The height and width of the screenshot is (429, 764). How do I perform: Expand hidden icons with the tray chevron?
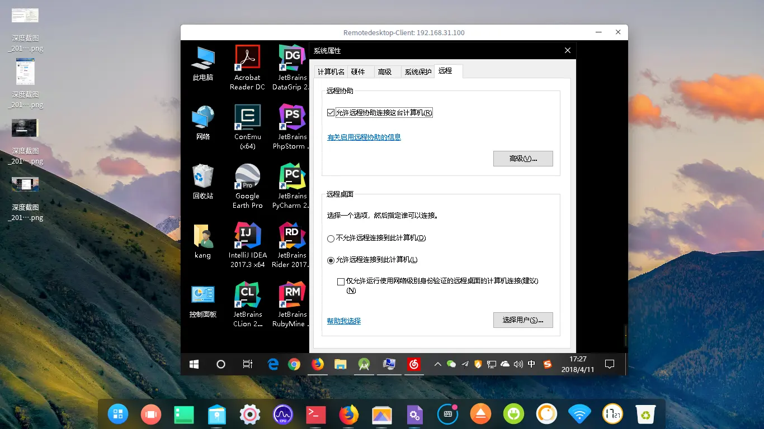click(437, 364)
